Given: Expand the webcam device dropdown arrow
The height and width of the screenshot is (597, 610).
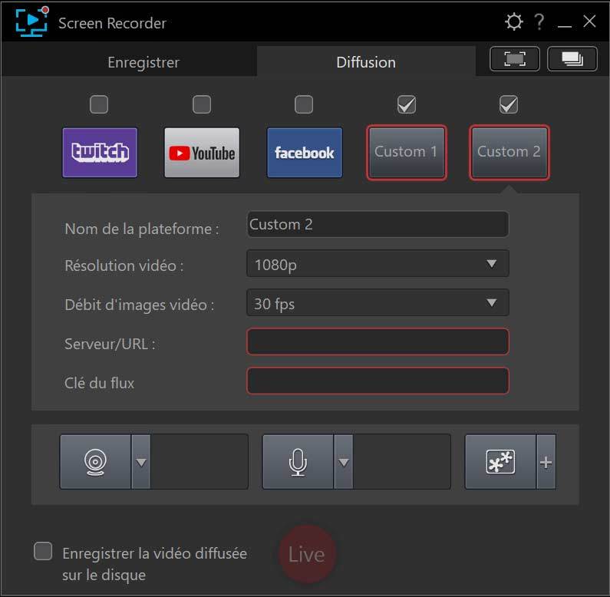Looking at the screenshot, I should tap(141, 462).
